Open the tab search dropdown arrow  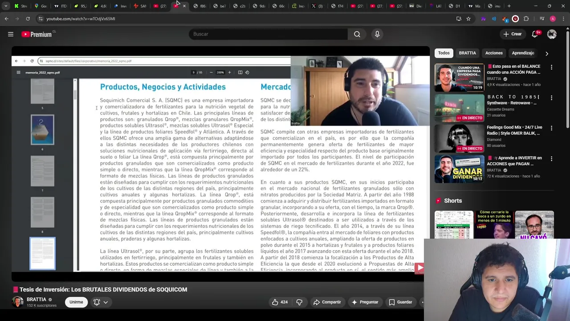(x=6, y=6)
